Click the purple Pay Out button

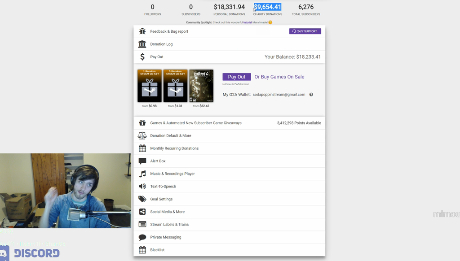pyautogui.click(x=236, y=77)
